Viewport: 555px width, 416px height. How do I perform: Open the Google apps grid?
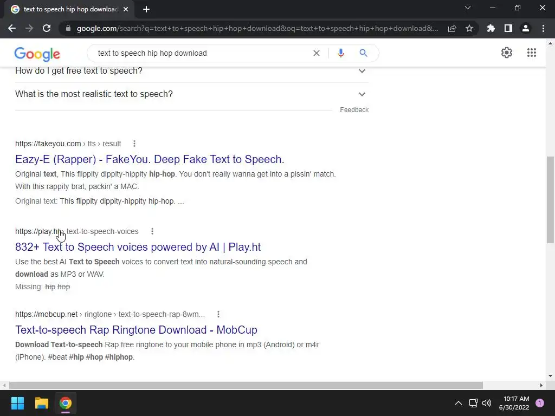click(531, 53)
